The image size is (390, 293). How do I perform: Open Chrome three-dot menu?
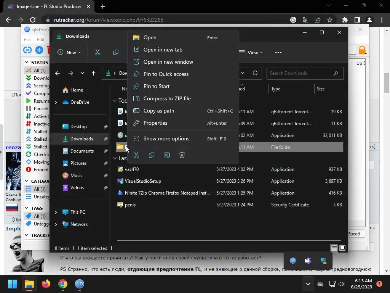tap(382, 20)
